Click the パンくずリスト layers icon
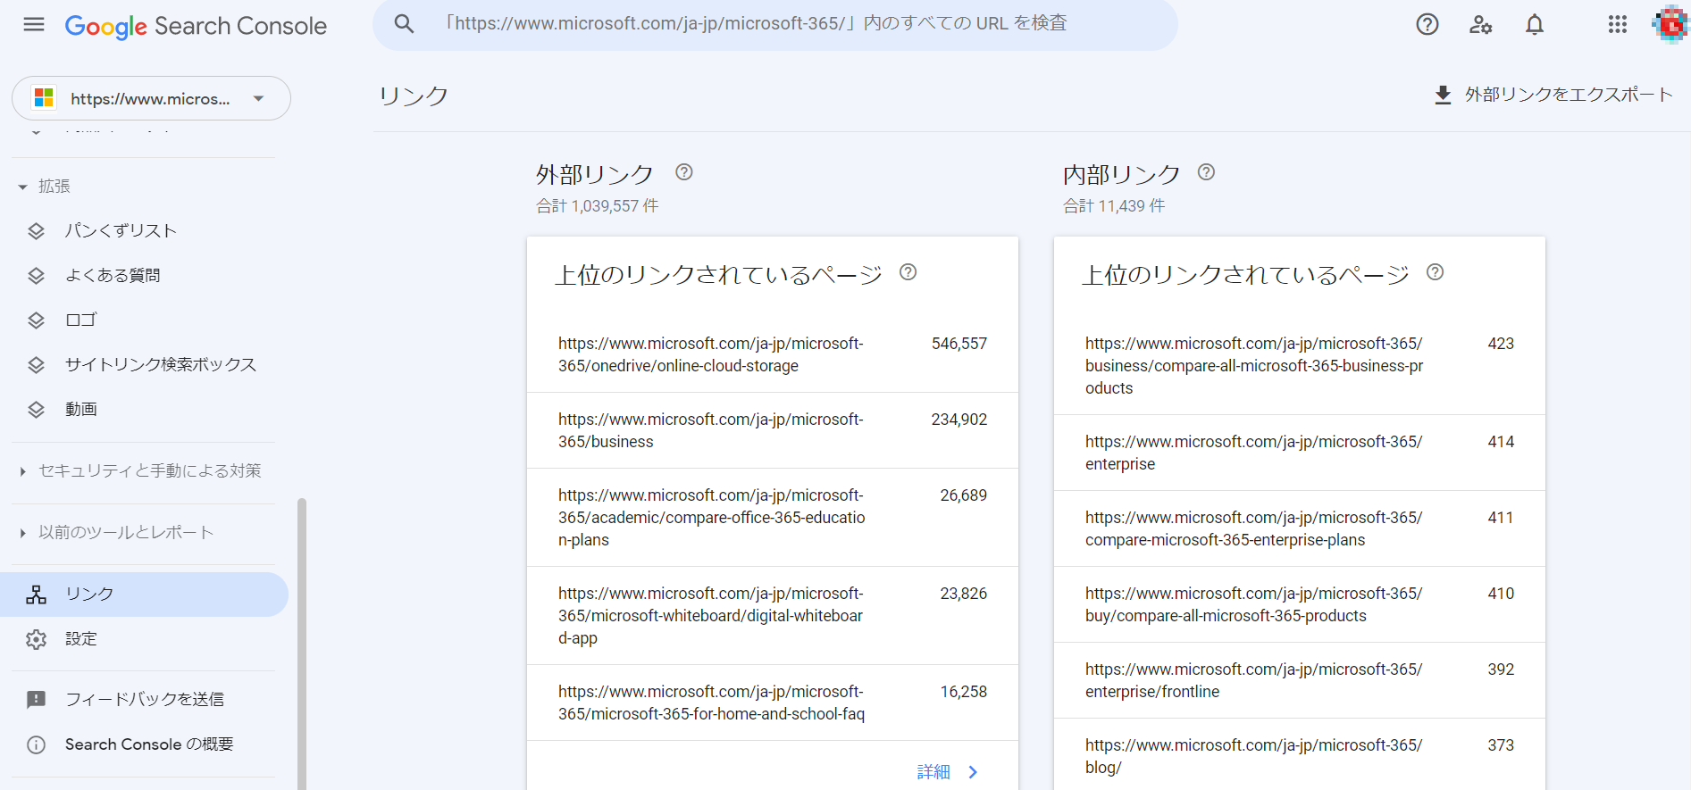The height and width of the screenshot is (790, 1691). point(36,231)
